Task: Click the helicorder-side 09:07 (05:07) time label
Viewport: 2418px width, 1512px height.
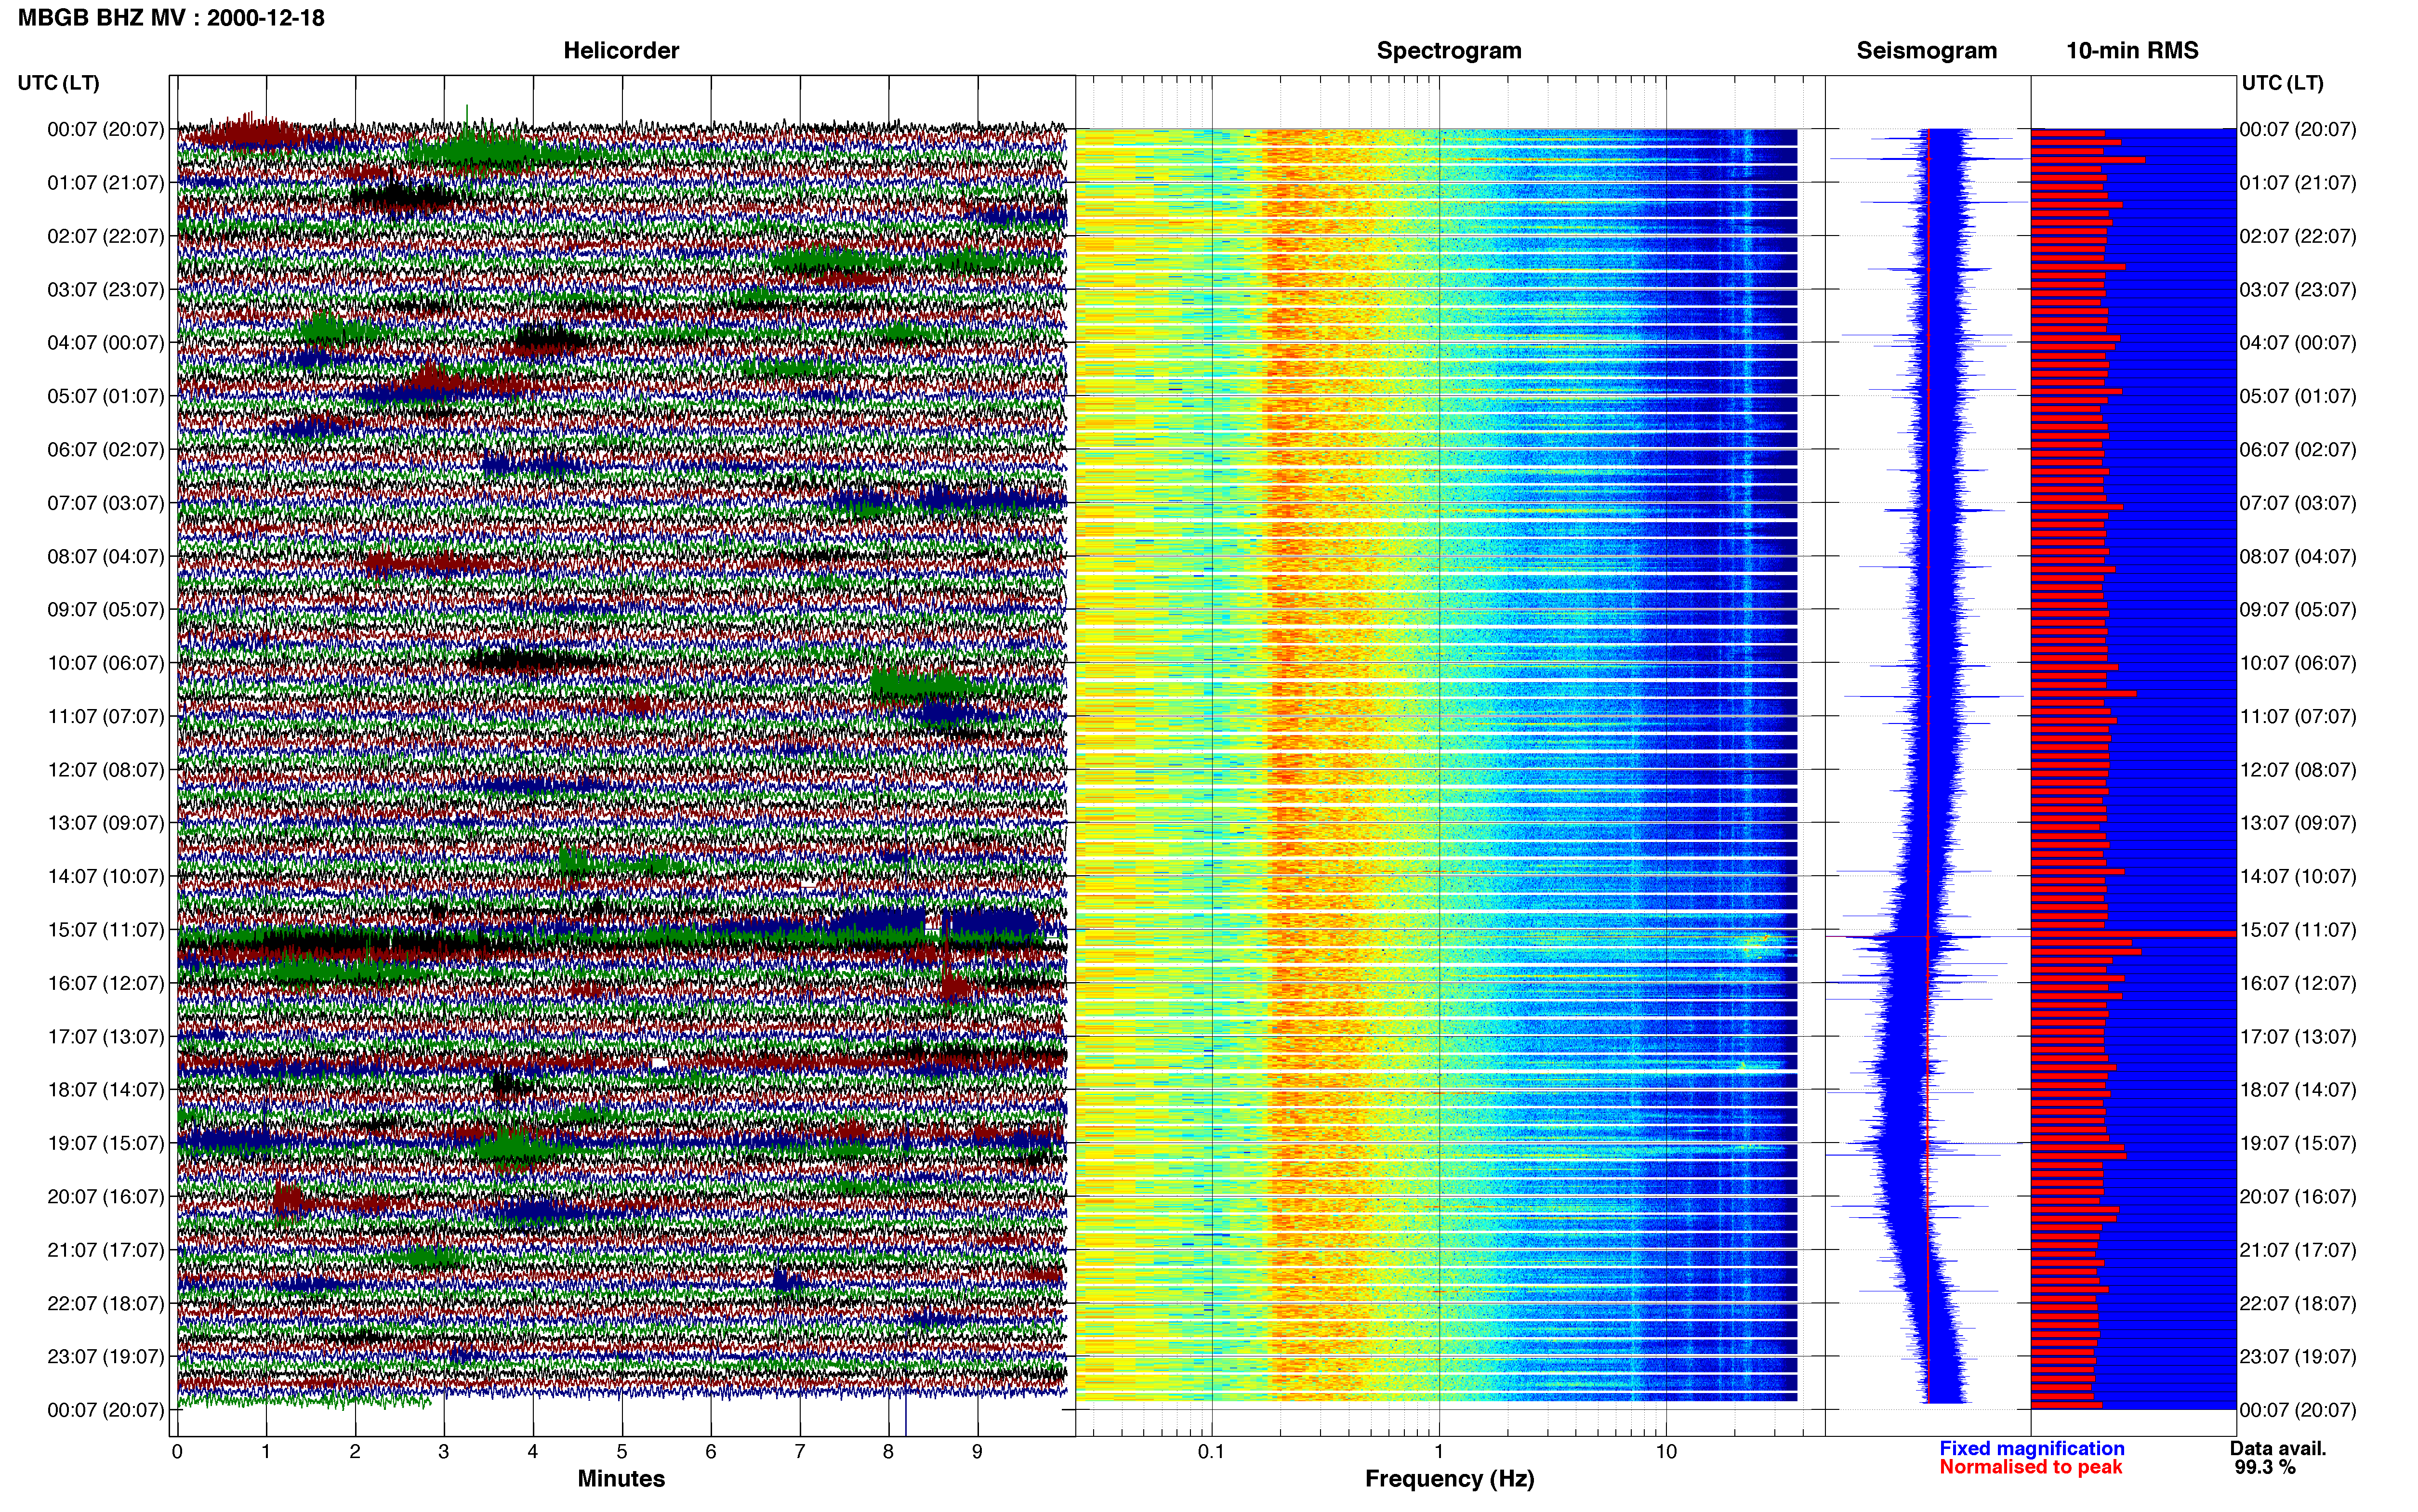Action: click(106, 610)
